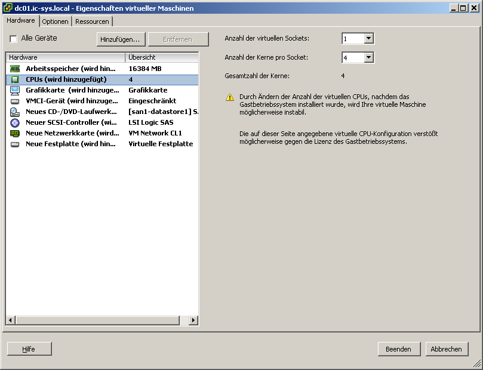
Task: Open the Hilfe help button
Action: 29,349
